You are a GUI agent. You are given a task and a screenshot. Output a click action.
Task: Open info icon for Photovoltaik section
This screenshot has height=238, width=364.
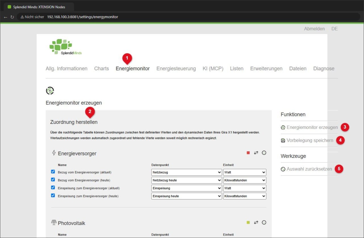264,222
